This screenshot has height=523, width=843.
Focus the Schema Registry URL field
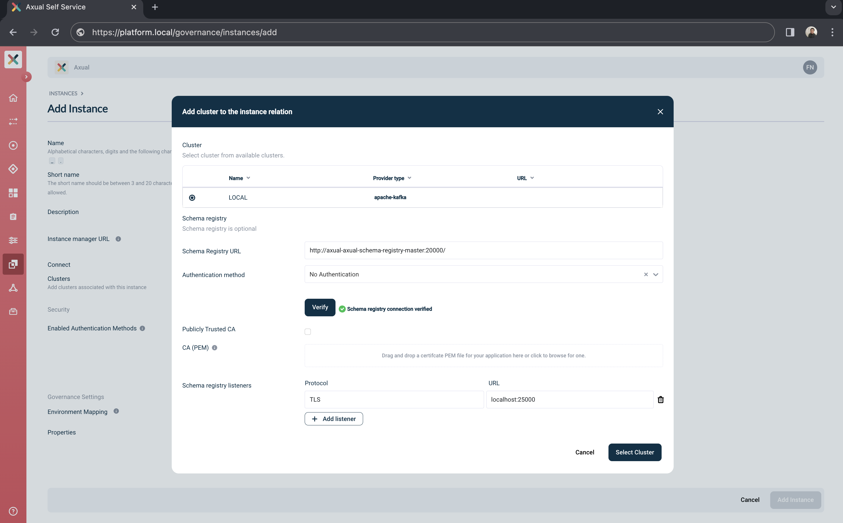[x=483, y=250]
